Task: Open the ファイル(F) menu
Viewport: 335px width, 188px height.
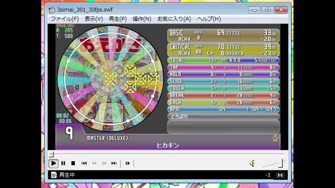Action: 65,19
